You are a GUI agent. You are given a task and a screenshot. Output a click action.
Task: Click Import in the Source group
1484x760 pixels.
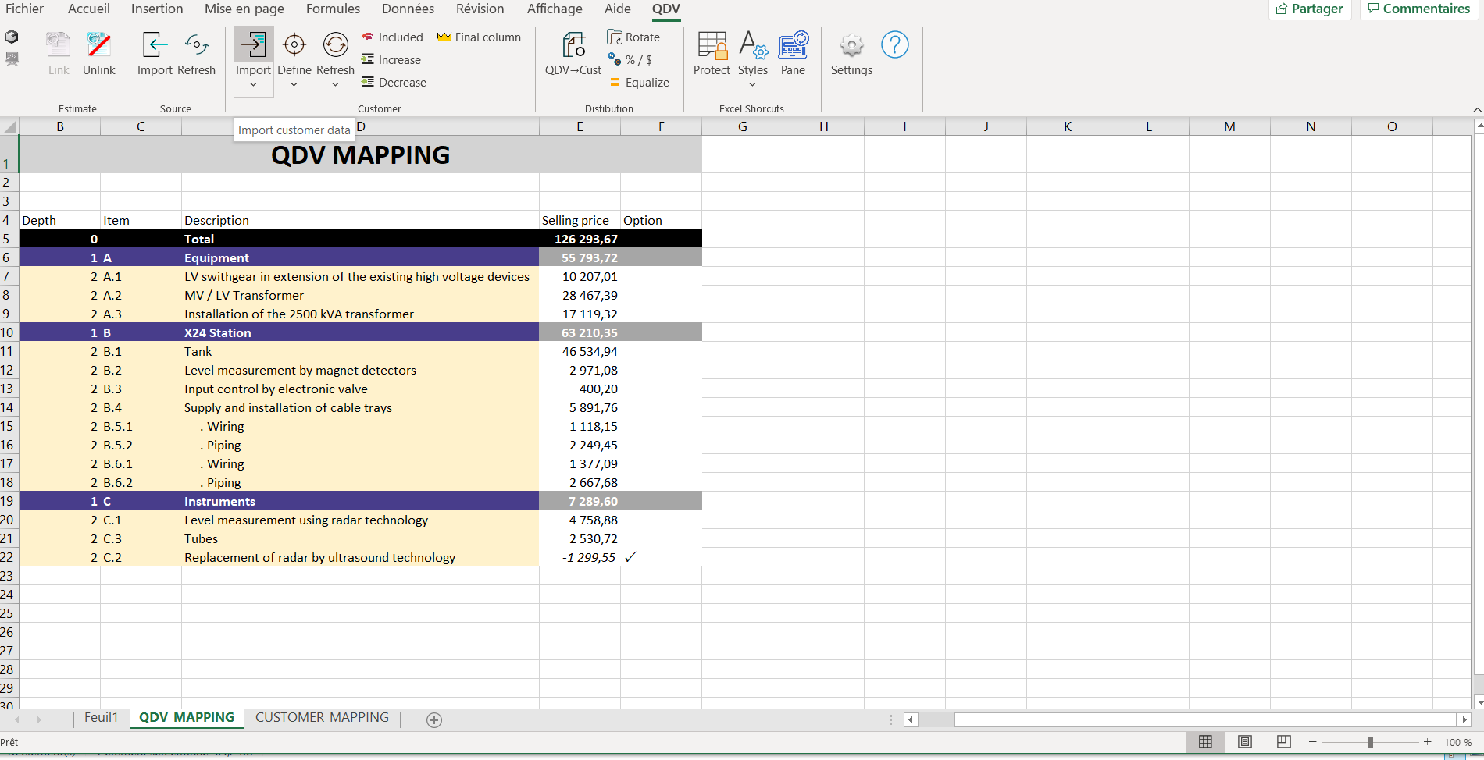pos(155,54)
